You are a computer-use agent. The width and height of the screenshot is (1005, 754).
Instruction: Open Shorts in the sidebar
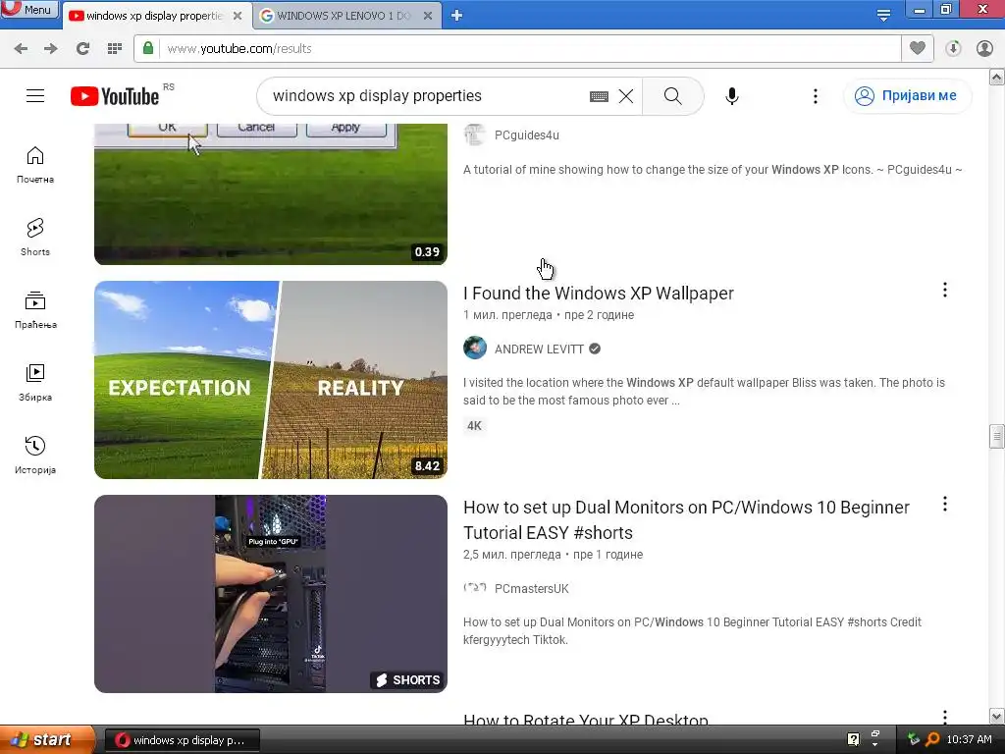pos(35,238)
